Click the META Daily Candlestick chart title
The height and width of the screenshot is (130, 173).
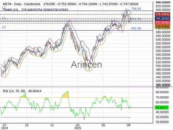click(x=22, y=4)
